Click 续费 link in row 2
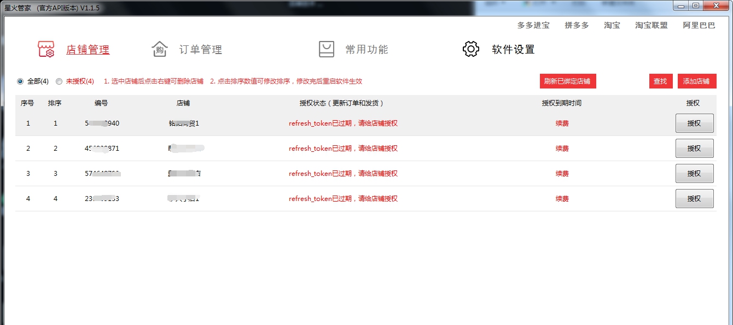This screenshot has height=325, width=733. (562, 149)
